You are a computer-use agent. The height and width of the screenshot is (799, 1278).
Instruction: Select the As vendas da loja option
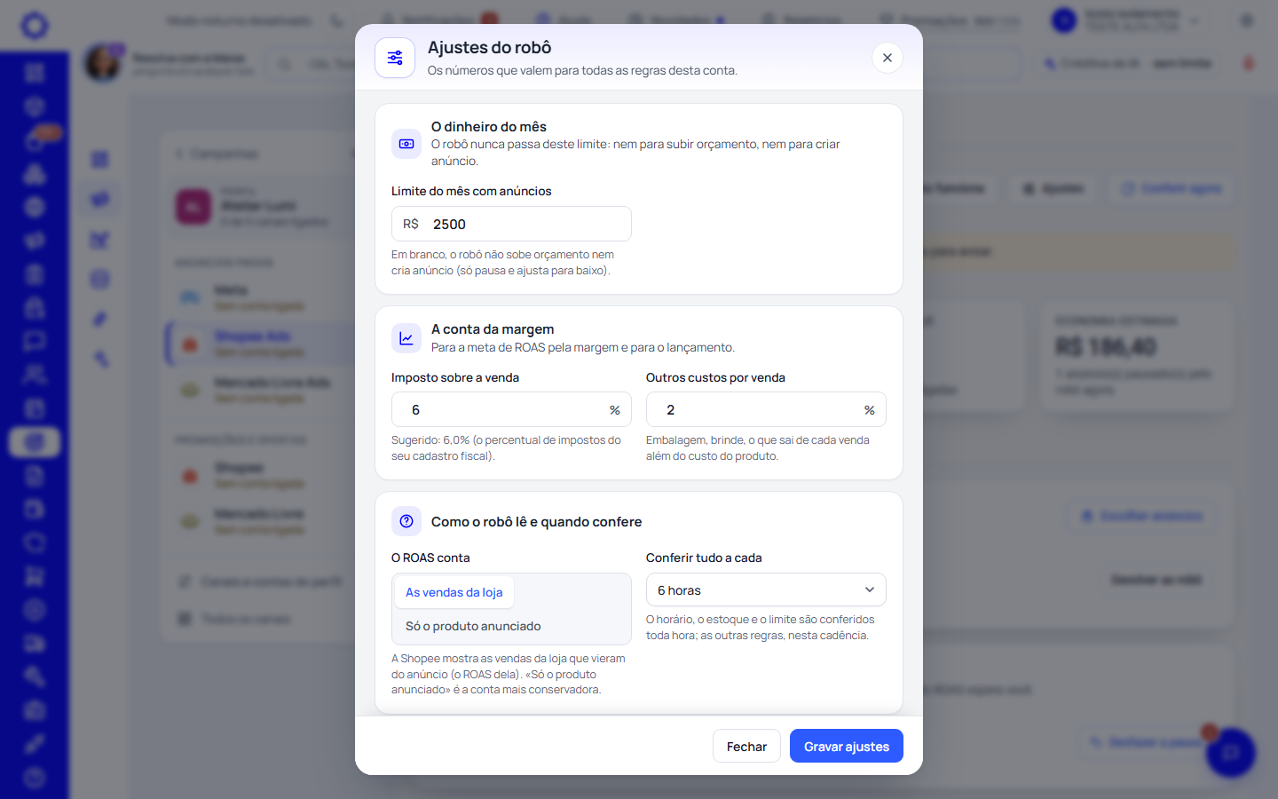[x=454, y=592]
